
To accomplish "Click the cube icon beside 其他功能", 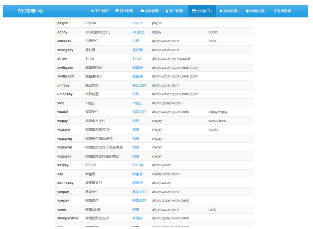I will (x=248, y=10).
